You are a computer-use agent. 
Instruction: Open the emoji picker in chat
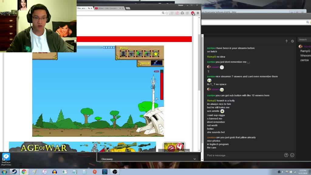point(292,155)
